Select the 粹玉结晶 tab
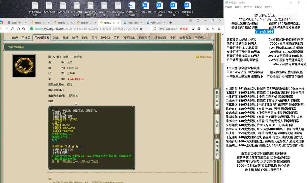307x183 pixels. (160, 38)
